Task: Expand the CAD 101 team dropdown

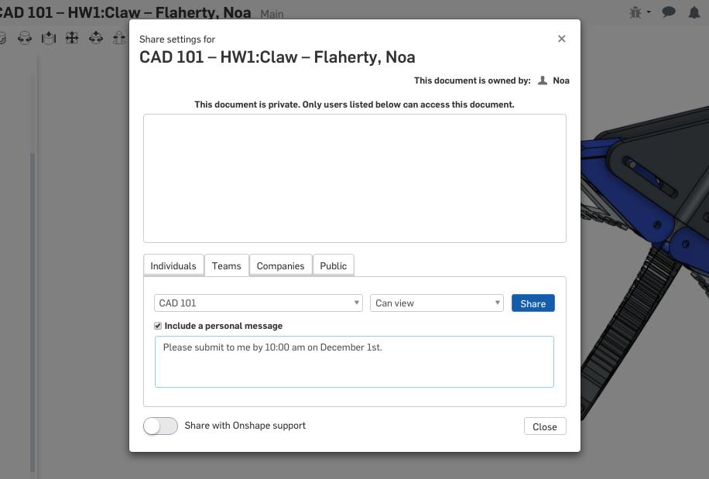Action: (259, 303)
